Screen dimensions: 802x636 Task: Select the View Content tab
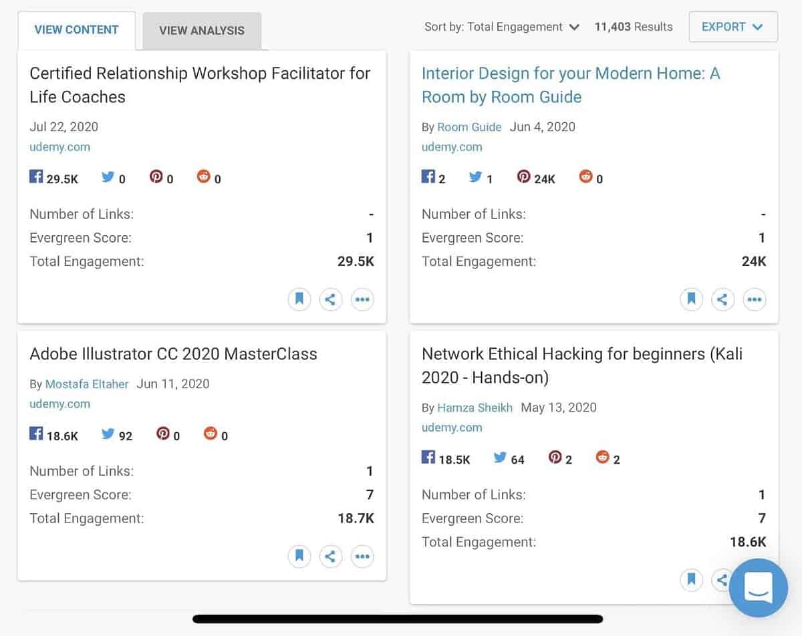pos(76,30)
